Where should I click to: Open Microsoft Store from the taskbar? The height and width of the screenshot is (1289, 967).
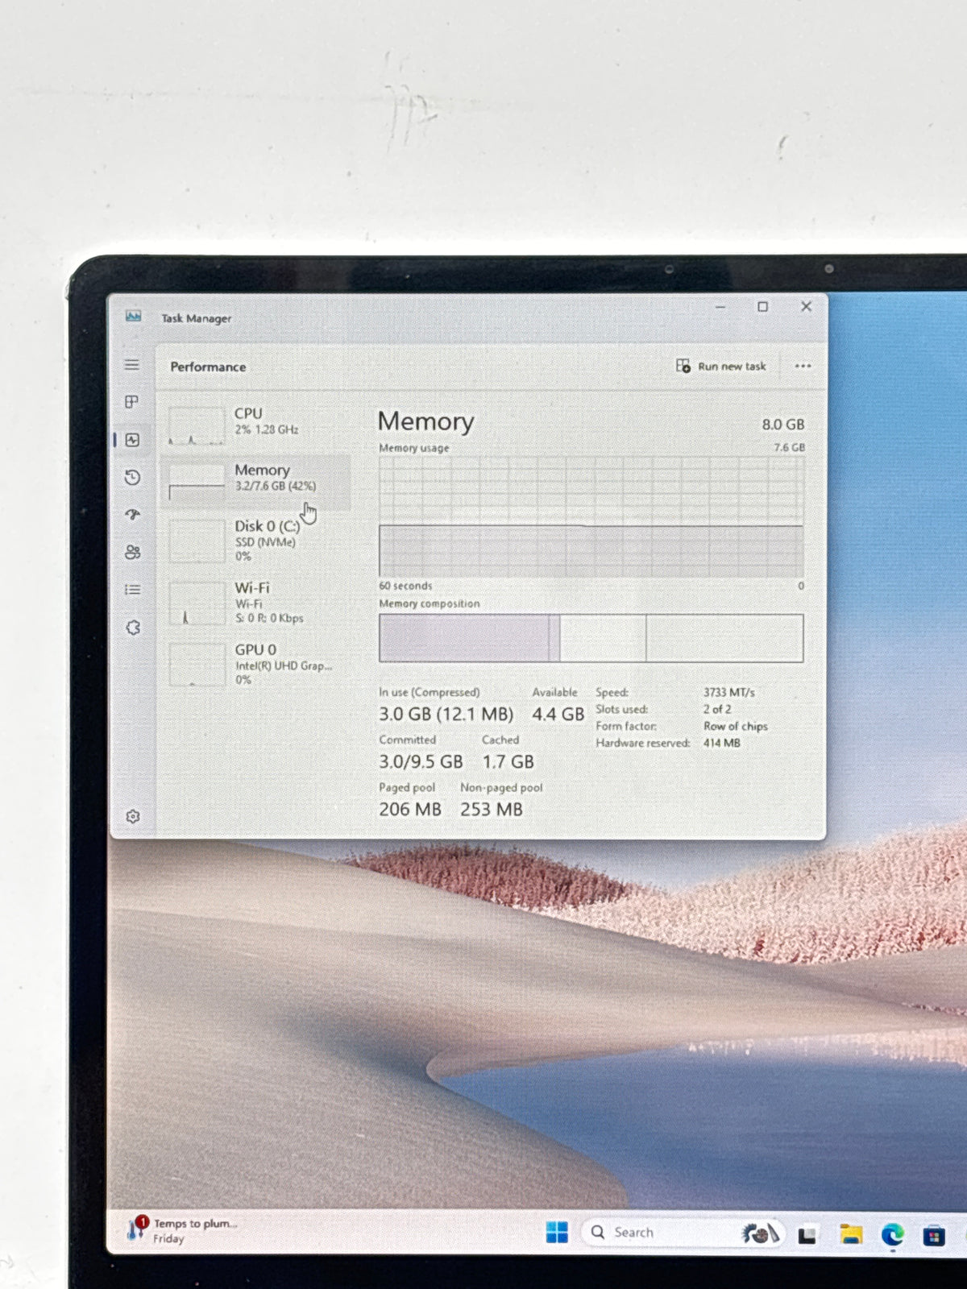point(933,1235)
